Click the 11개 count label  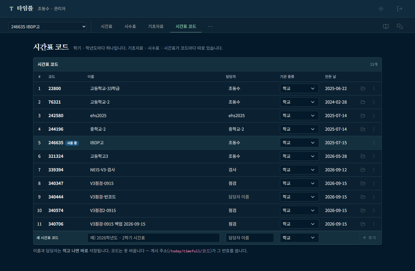pyautogui.click(x=374, y=64)
